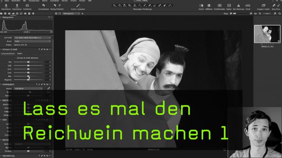Screen dimensions: 282x158
Task: Click the Zurücksetzen reset icon
Action: point(44,6)
